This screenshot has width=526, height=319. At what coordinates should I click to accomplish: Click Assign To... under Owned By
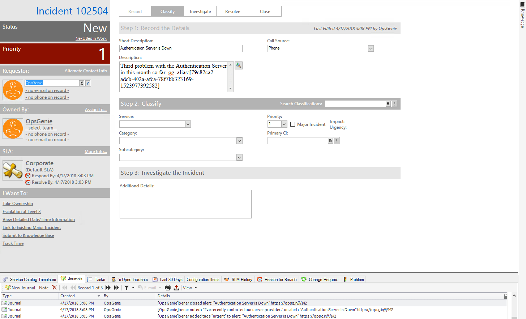(x=95, y=109)
